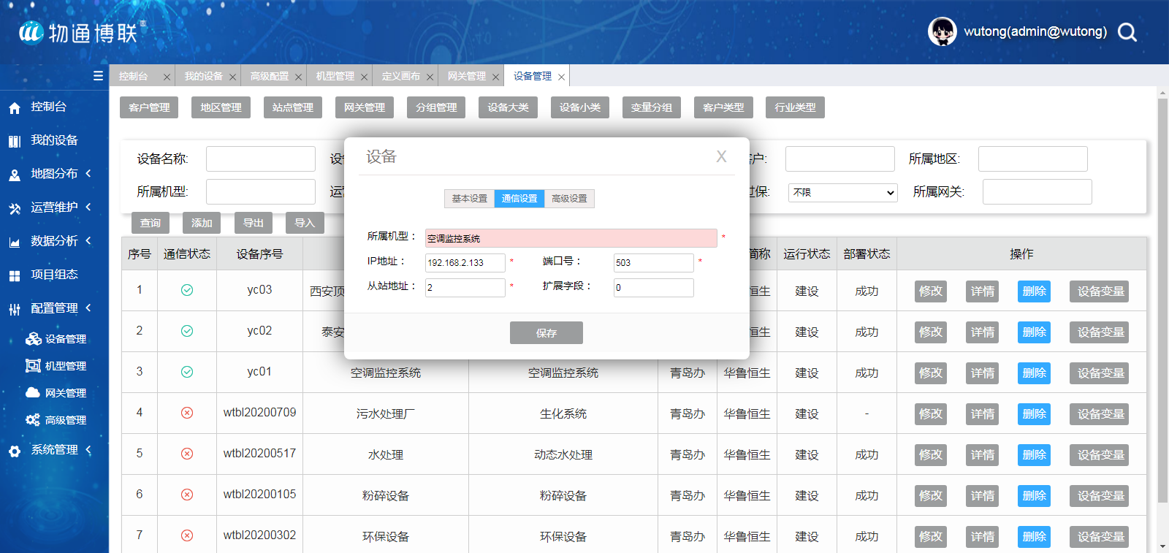Click the 从站地址 input field

pyautogui.click(x=465, y=288)
